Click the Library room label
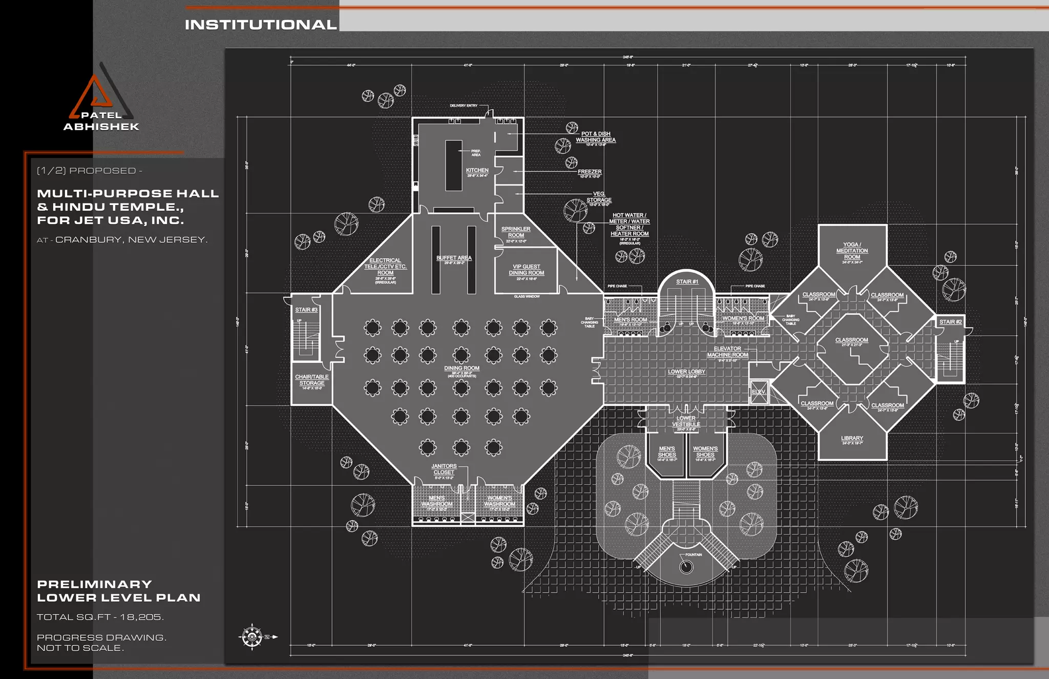Image resolution: width=1049 pixels, height=679 pixels. (852, 438)
